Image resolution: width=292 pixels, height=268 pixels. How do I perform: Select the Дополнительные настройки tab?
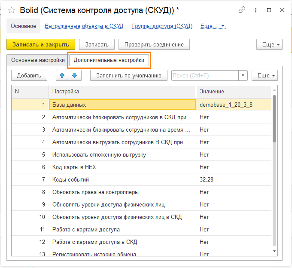click(x=109, y=60)
